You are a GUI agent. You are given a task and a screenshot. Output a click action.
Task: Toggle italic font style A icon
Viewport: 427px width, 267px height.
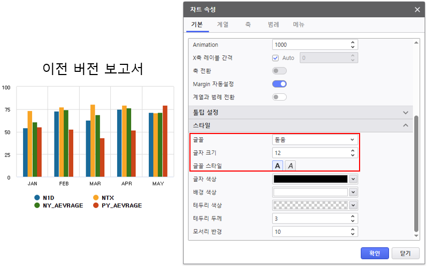click(x=291, y=166)
